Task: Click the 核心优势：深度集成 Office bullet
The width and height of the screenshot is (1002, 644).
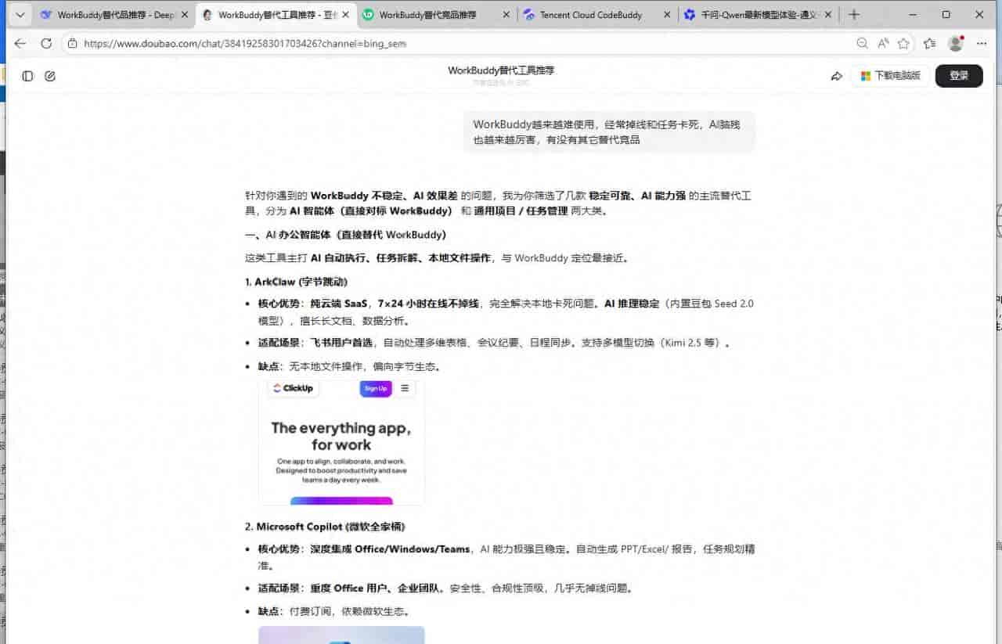Action: point(506,557)
